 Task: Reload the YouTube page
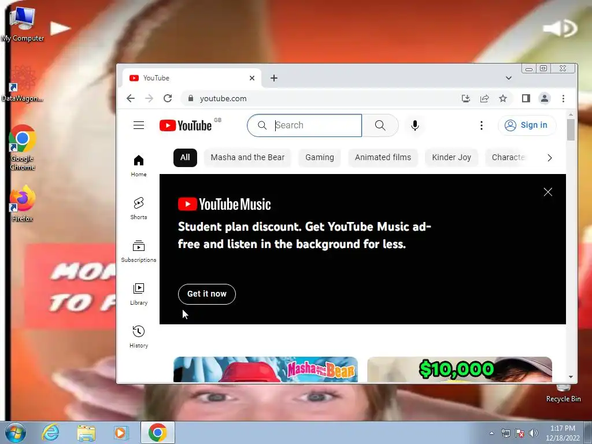coord(168,98)
